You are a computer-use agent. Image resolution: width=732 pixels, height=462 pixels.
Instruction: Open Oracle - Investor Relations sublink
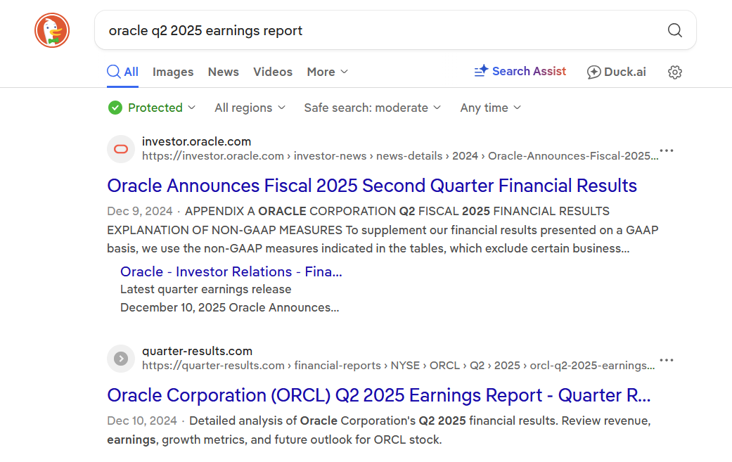pos(231,271)
